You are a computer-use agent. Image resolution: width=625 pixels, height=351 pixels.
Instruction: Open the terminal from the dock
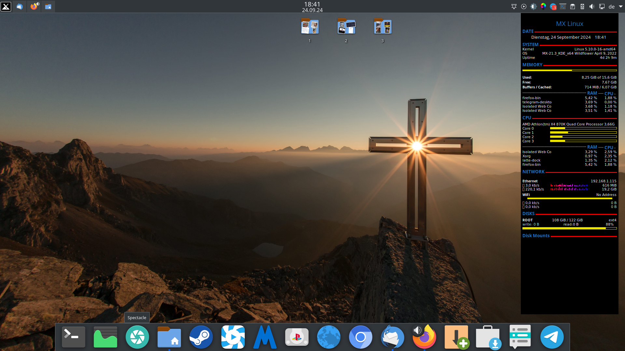tap(74, 337)
